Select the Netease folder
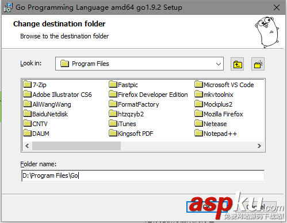Viewport: 287px width, 223px height. (x=211, y=124)
